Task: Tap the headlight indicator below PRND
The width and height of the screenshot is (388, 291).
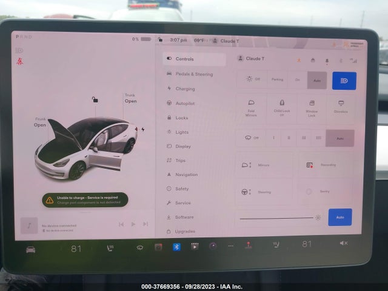Action: [19, 51]
